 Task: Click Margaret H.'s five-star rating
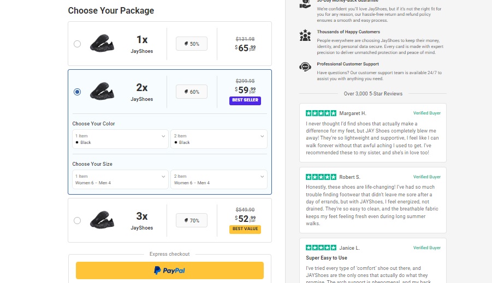coord(321,113)
